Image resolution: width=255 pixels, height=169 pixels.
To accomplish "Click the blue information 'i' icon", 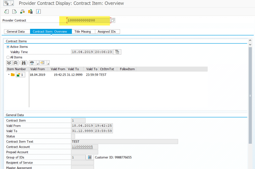I will click(x=38, y=12).
